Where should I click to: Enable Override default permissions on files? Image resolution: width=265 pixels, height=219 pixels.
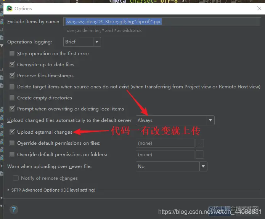12,143
